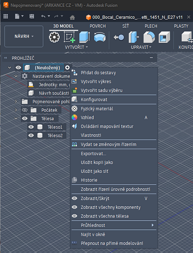Screen dimensions: 193x253
Task: Choose Zobrazit všechna tělesa
Action: tap(114, 216)
